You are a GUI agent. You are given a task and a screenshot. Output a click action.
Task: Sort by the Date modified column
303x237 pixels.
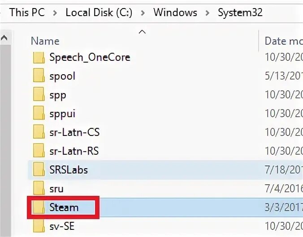pos(281,41)
